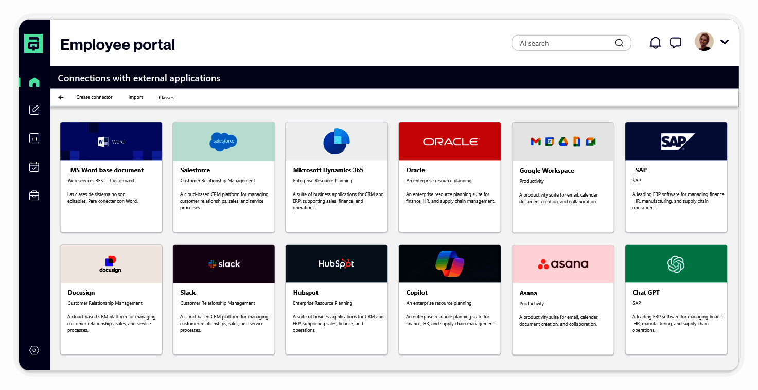Click the Oracle connector banner
Screen dimensions: 758x390
(449, 141)
